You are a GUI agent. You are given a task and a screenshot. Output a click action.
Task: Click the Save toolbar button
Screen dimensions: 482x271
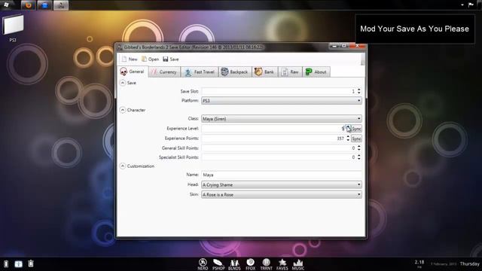tap(171, 59)
